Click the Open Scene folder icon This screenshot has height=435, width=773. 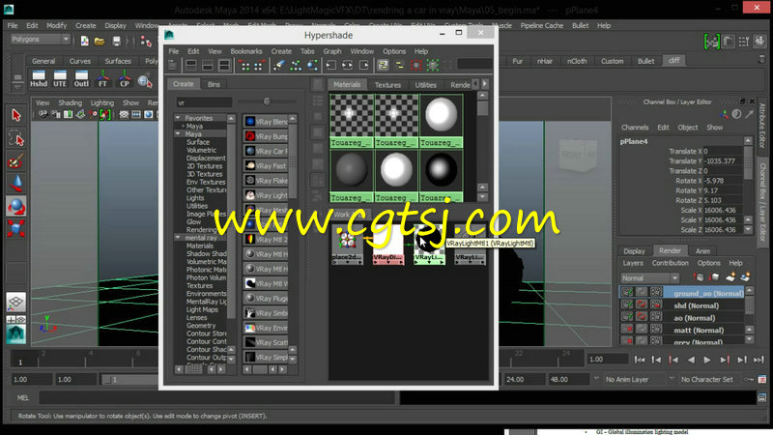point(100,41)
